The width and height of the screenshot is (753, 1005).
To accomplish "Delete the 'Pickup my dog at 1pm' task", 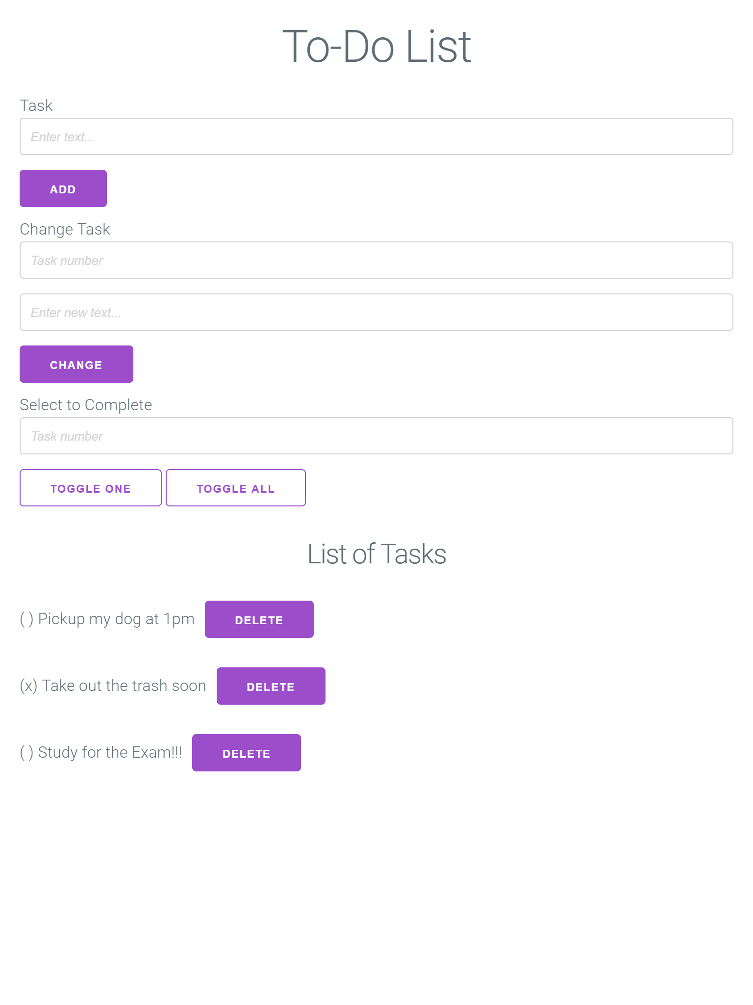I will [x=259, y=619].
